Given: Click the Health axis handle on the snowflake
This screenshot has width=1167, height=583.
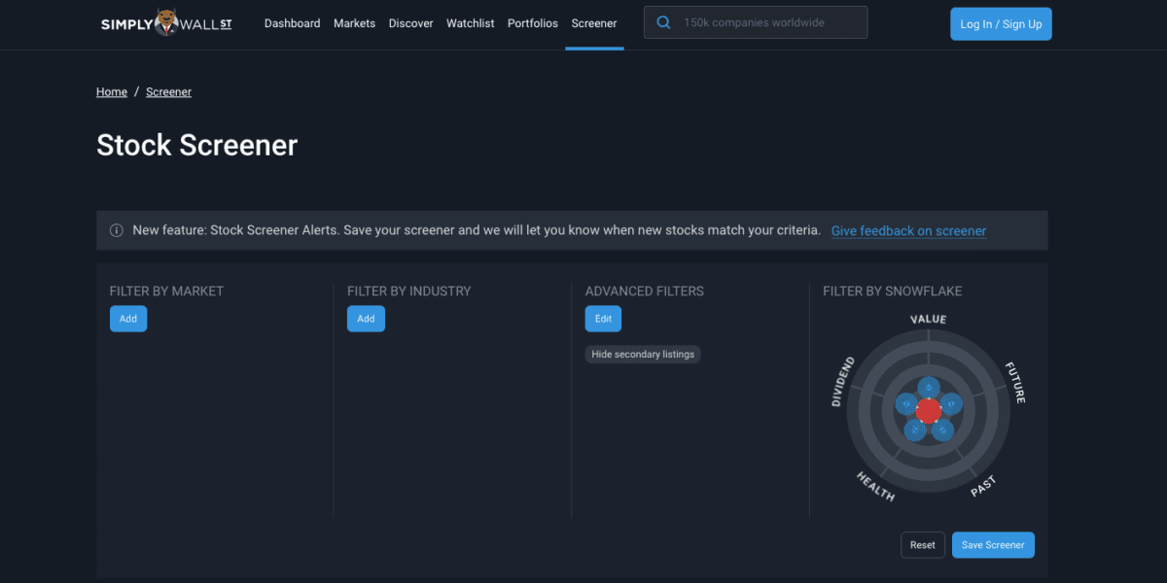Looking at the screenshot, I should [x=915, y=429].
